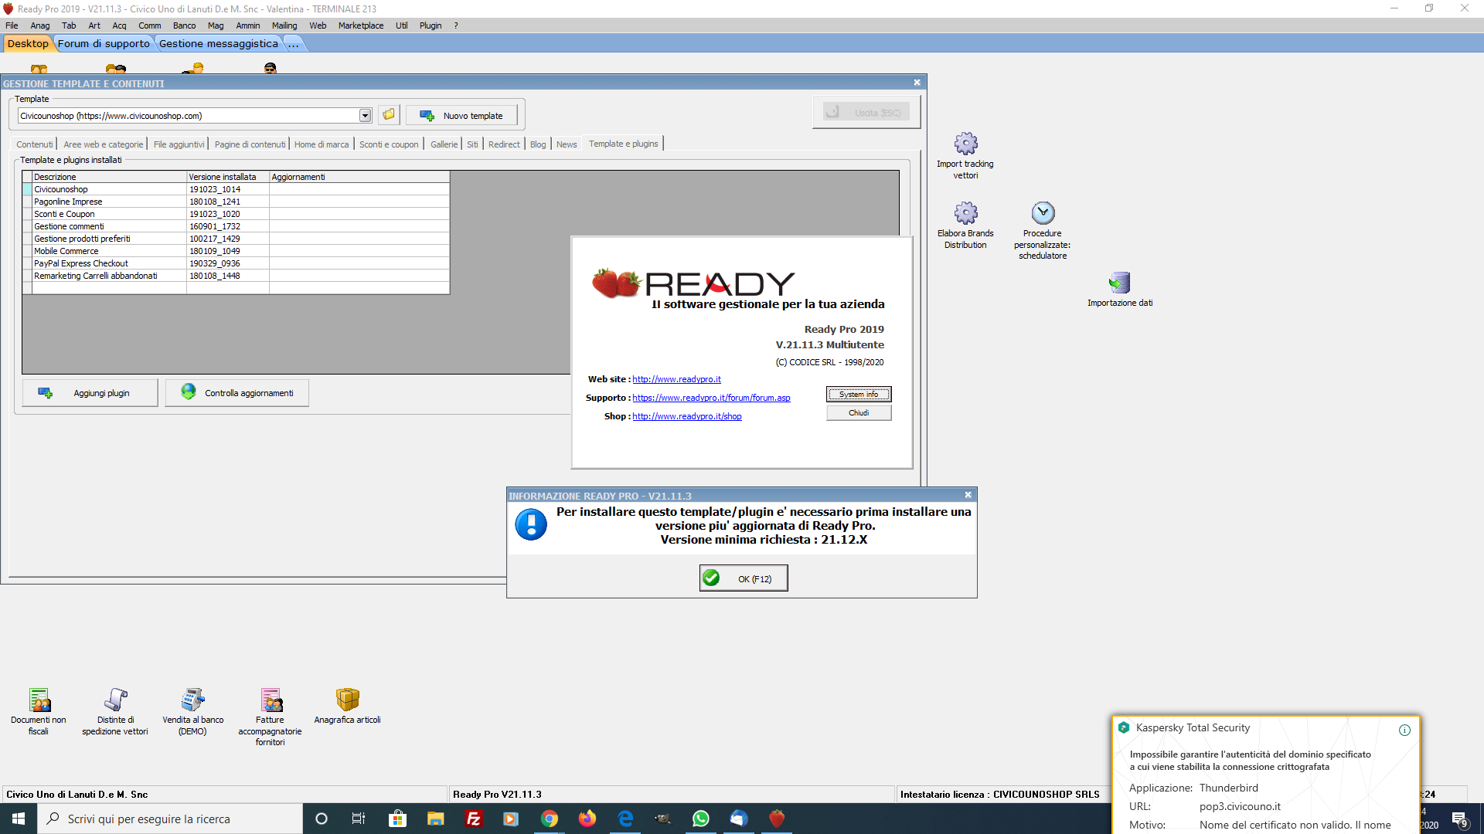Switch to Desktop tab
The image size is (1484, 834).
pyautogui.click(x=28, y=44)
